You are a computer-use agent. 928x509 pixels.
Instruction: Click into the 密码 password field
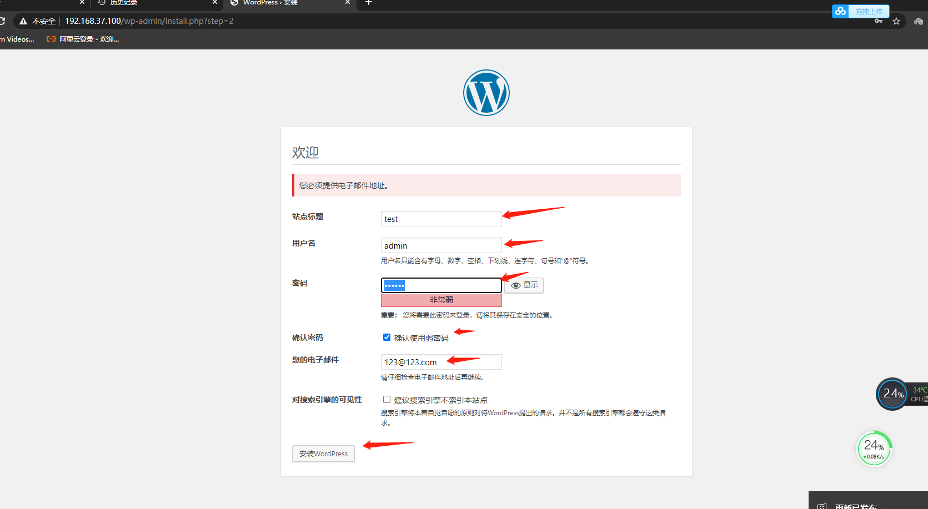click(442, 285)
